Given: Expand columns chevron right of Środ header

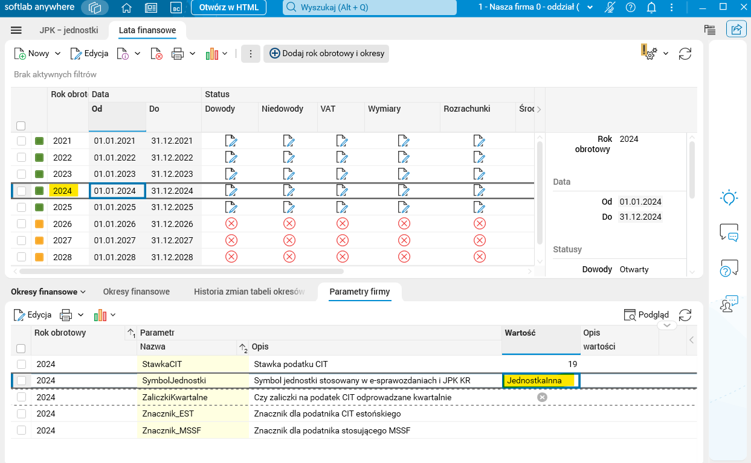Looking at the screenshot, I should pos(539,109).
